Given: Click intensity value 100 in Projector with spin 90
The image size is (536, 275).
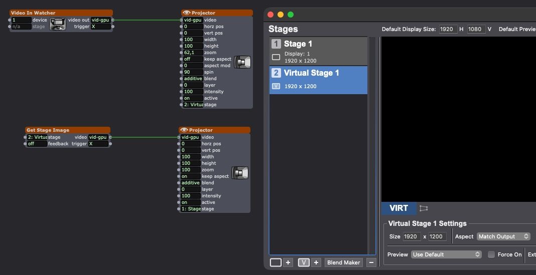Looking at the screenshot, I should [x=193, y=92].
